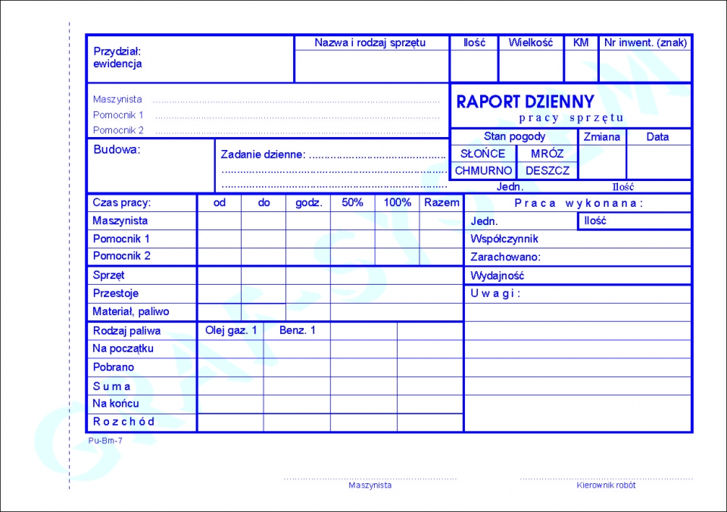Click the 'od' column header
The width and height of the screenshot is (727, 512).
pyautogui.click(x=220, y=203)
